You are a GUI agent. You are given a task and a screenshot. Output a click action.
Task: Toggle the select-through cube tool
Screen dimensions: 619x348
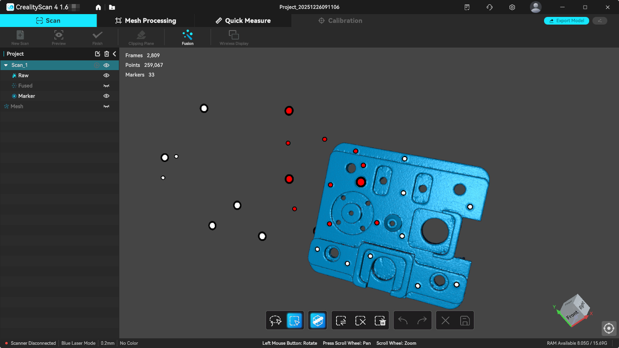pyautogui.click(x=318, y=320)
